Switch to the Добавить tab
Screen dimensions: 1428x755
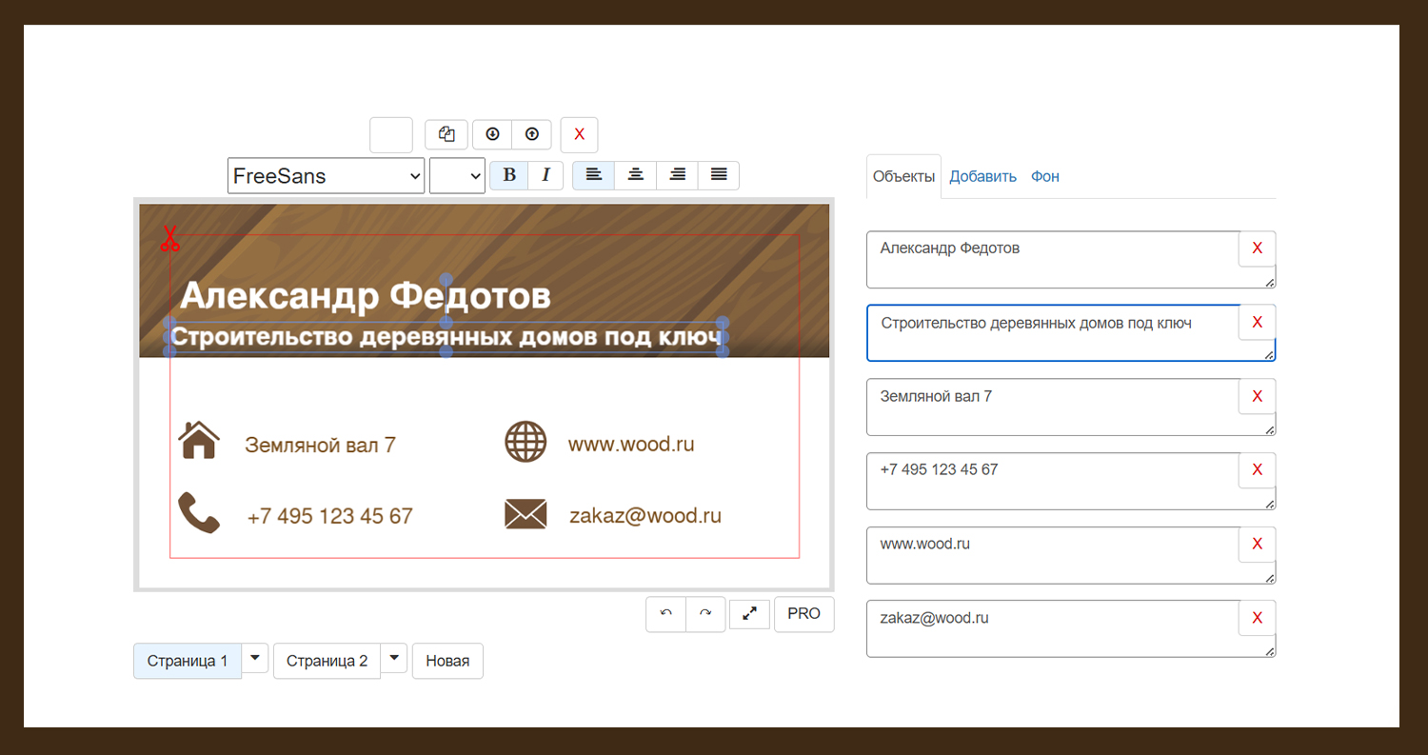982,177
